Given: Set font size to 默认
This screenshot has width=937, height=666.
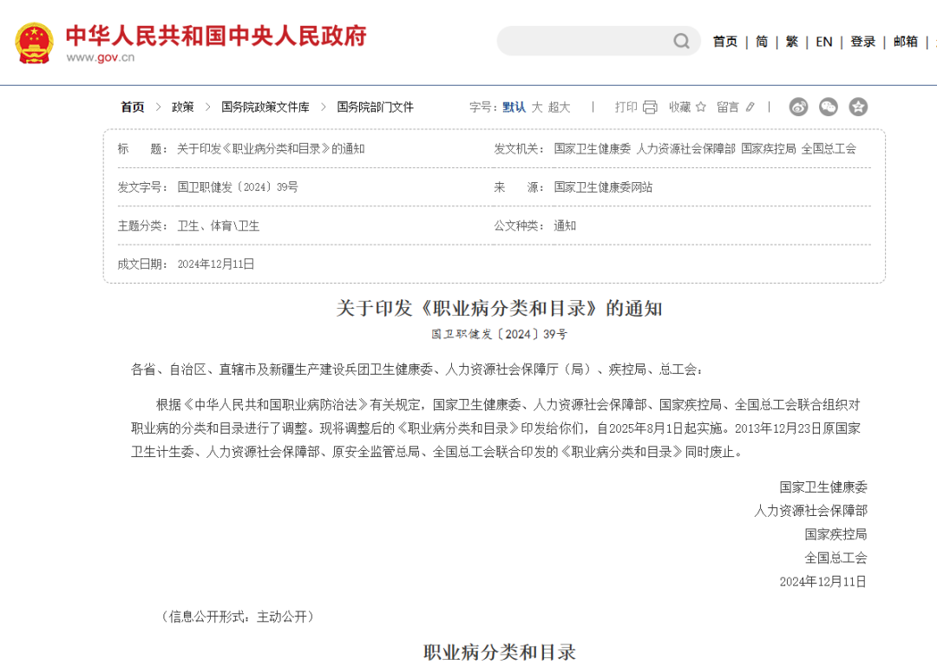Looking at the screenshot, I should pyautogui.click(x=514, y=107).
